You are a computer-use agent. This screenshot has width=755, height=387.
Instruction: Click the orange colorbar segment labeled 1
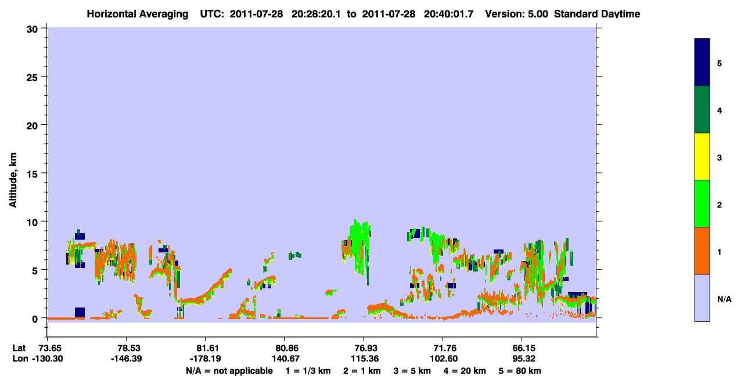point(702,251)
